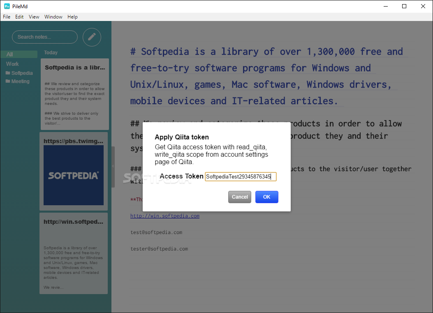Open the Edit menu

coord(19,17)
